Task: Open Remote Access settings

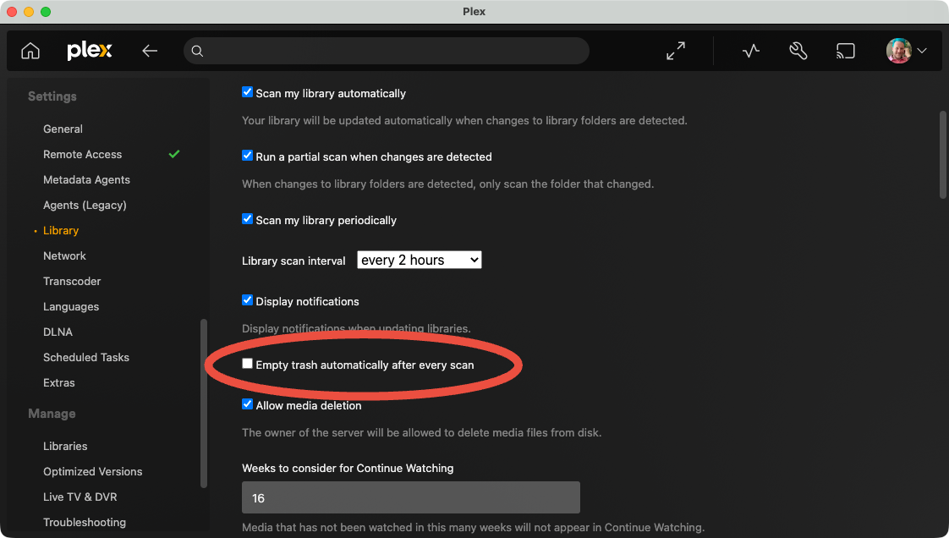Action: click(82, 154)
